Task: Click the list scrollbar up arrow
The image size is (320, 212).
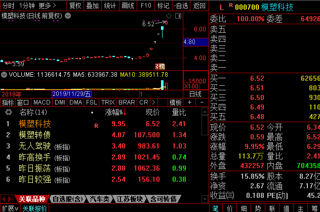Action: [x=205, y=112]
